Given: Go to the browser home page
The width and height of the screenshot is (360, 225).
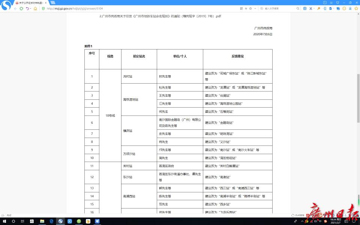Looking at the screenshot, I should (35, 8).
